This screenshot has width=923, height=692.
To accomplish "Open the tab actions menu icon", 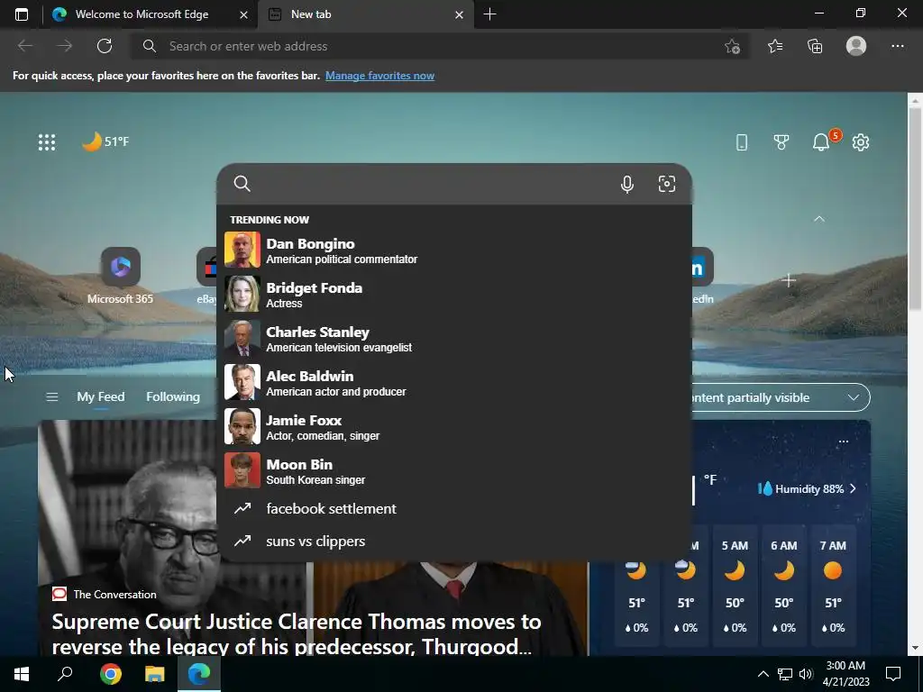I will coord(22,14).
